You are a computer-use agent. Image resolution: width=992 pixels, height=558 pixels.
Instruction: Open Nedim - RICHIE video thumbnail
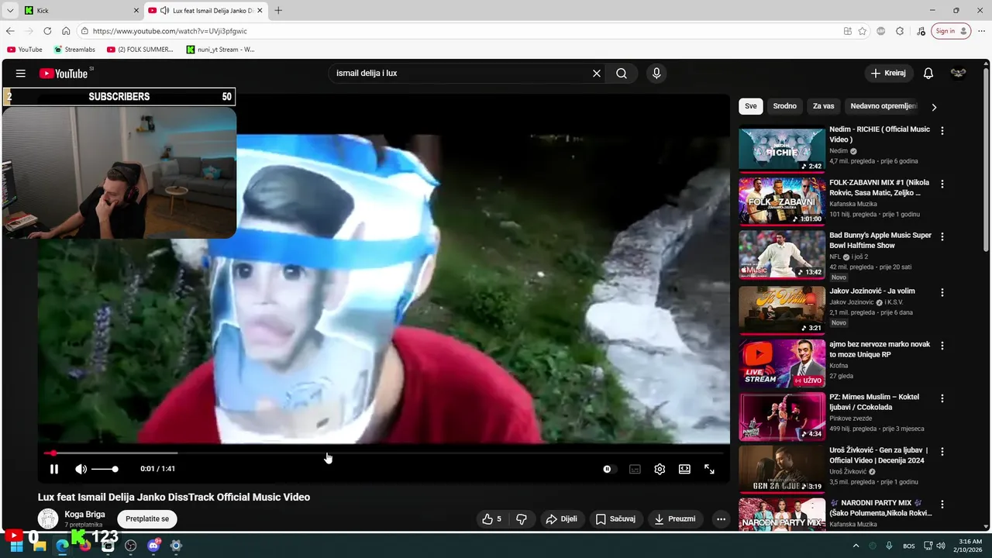click(781, 149)
